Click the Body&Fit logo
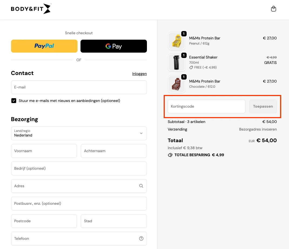289x249 pixels. 31,9
